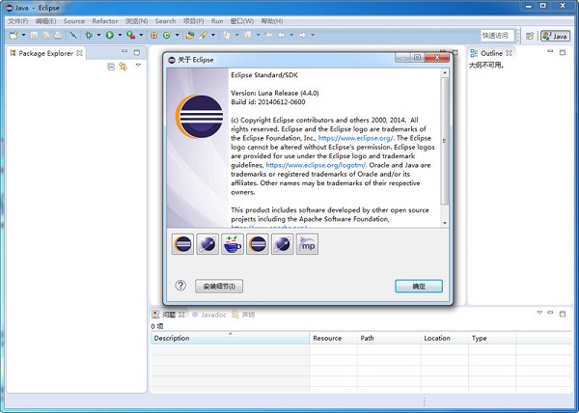Click the green Run toolbar icon

click(x=109, y=36)
